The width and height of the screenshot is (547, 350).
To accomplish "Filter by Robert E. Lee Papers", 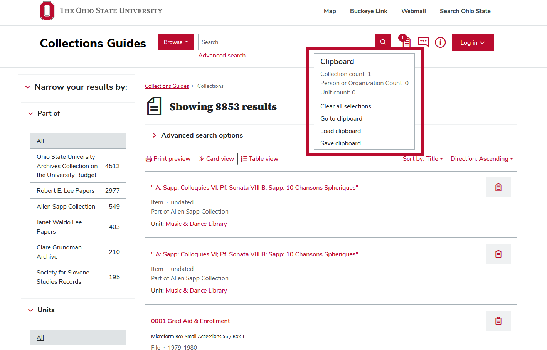I will [78, 191].
